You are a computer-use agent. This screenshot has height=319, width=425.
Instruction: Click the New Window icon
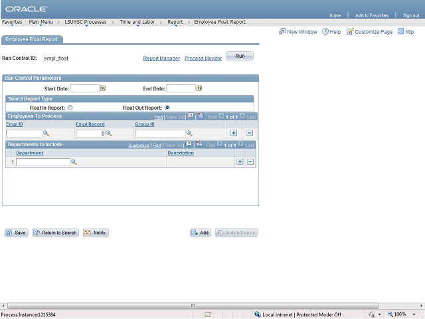282,31
